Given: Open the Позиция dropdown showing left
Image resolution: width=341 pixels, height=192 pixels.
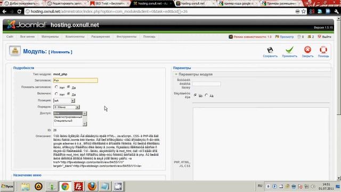Looking at the screenshot, I should [x=64, y=101].
